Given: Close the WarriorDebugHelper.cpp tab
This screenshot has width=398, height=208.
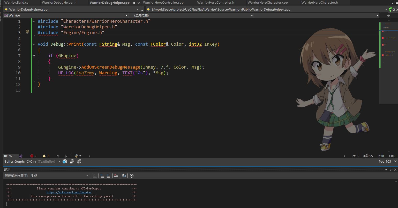Looking at the screenshot, I should point(139,3).
